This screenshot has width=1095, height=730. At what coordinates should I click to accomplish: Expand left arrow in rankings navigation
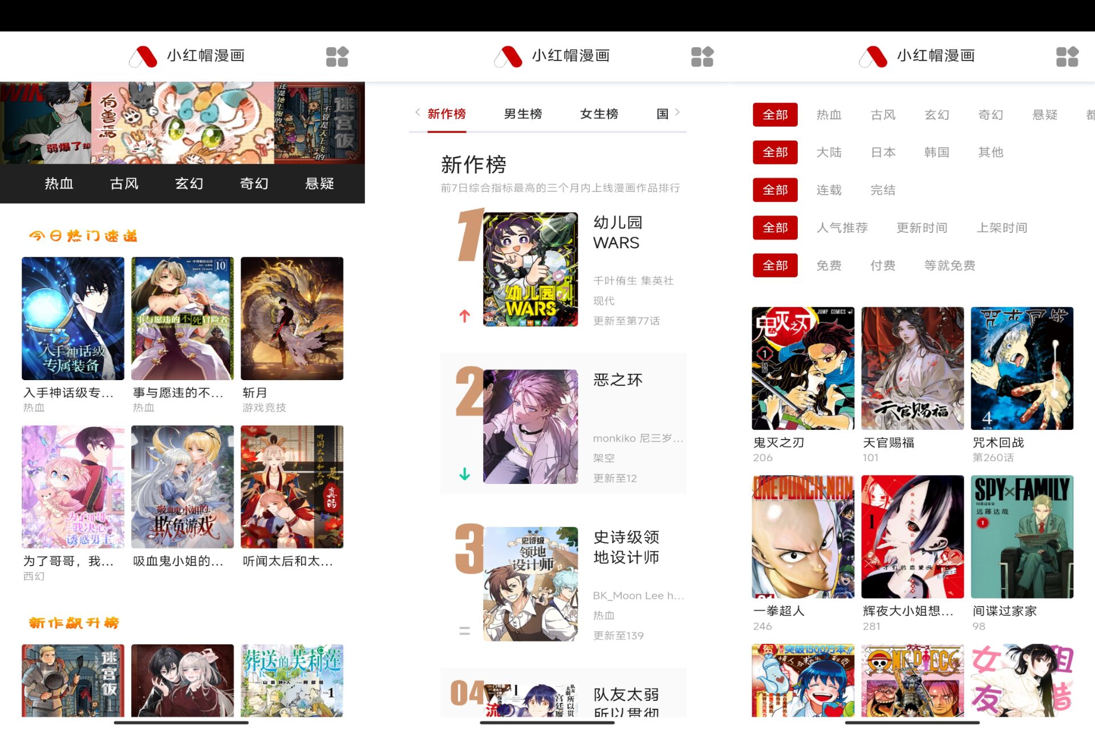coord(415,113)
